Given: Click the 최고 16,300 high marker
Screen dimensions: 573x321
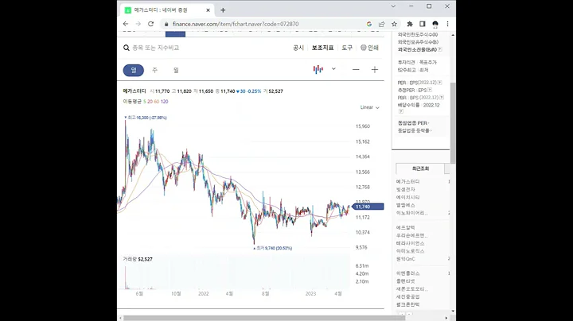Looking at the screenshot, I should tap(146, 118).
